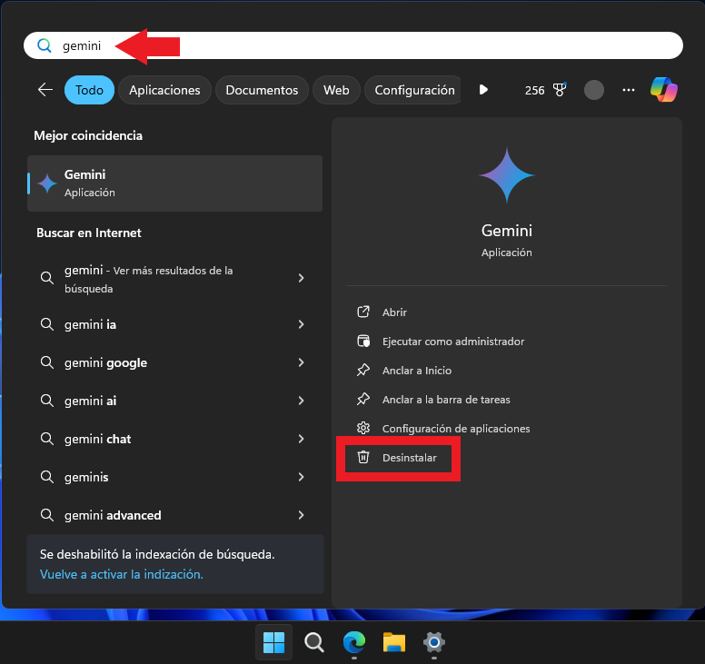The width and height of the screenshot is (705, 664).
Task: Expand chevron beside 'geminis'
Action: click(x=301, y=477)
